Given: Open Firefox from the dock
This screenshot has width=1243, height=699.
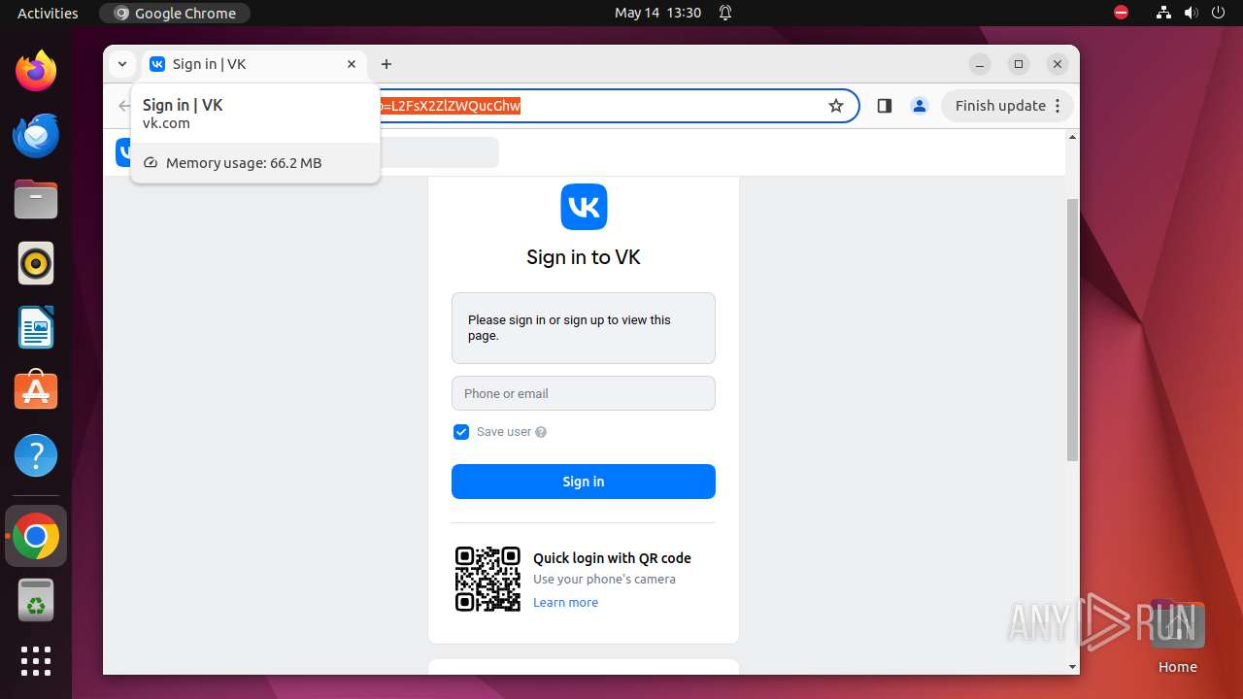Looking at the screenshot, I should click(36, 71).
